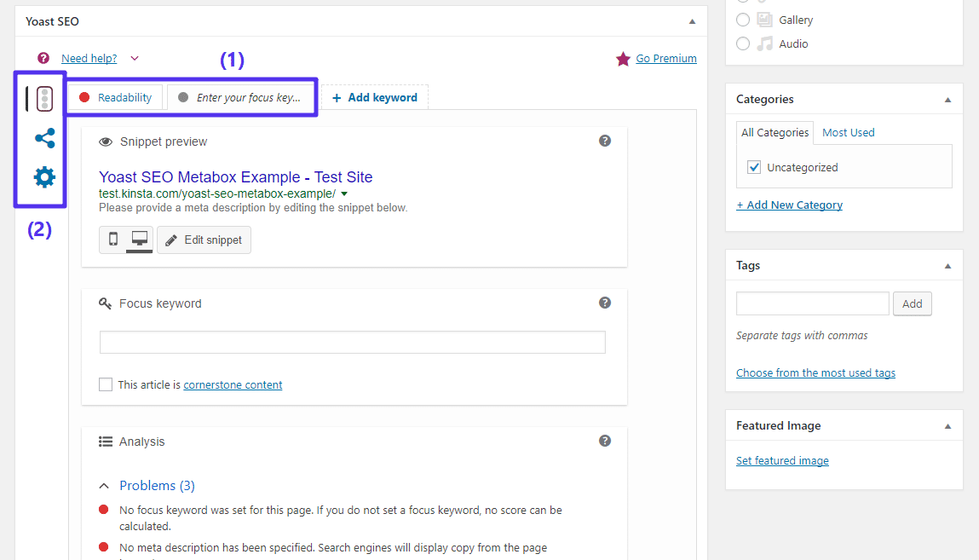Click the Focus keyword key icon

105,303
